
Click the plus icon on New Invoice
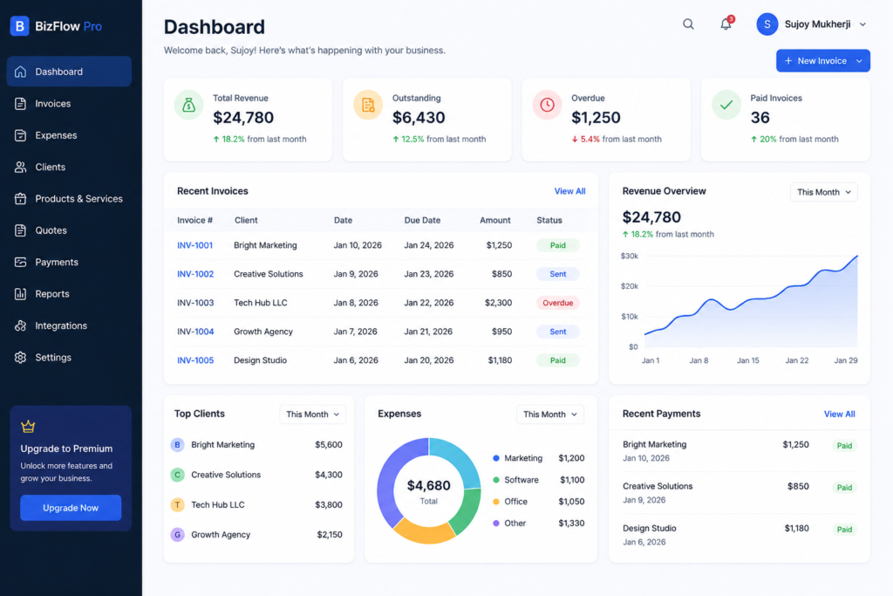point(788,61)
